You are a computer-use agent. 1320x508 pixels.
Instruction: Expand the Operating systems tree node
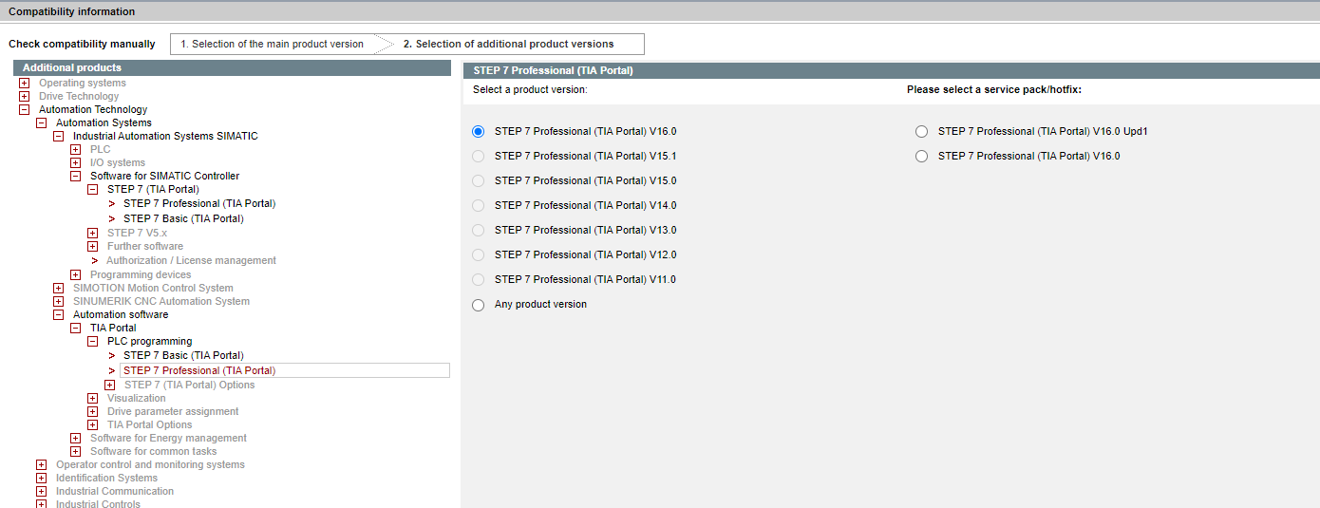pos(25,84)
